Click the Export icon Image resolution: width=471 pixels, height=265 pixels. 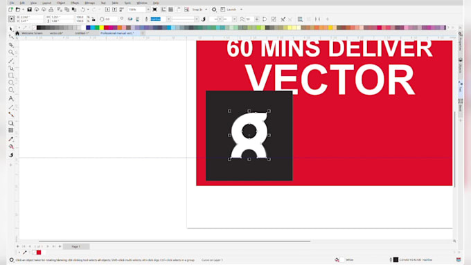coord(114,10)
